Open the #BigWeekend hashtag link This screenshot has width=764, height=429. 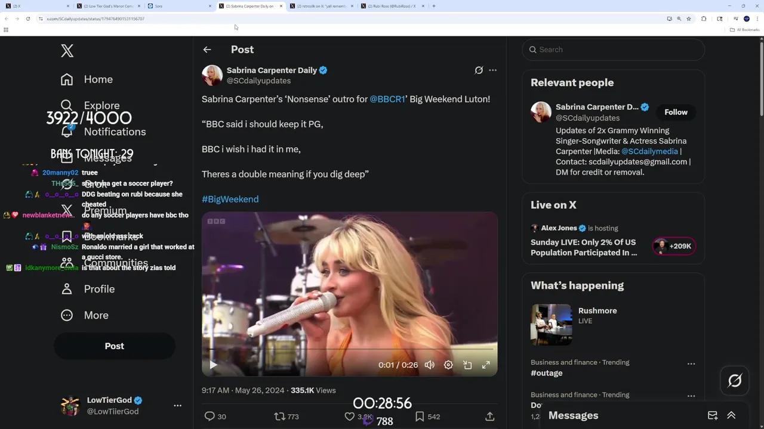230,199
